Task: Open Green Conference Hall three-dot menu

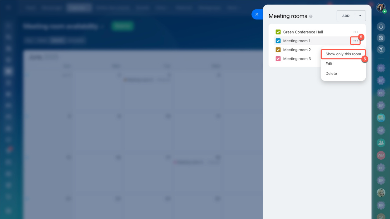Action: point(355,32)
